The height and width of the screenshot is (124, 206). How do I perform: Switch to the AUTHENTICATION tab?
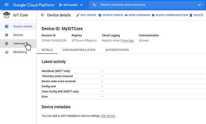[x=117, y=50]
